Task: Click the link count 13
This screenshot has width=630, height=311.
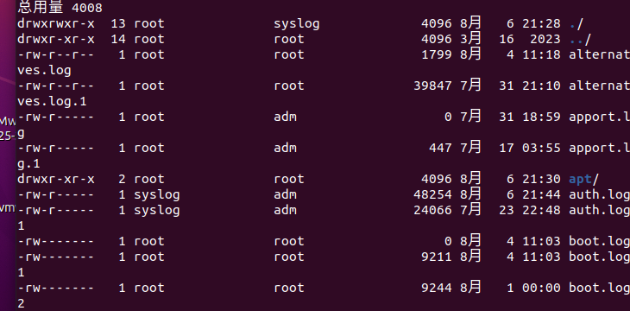Action: 118,23
